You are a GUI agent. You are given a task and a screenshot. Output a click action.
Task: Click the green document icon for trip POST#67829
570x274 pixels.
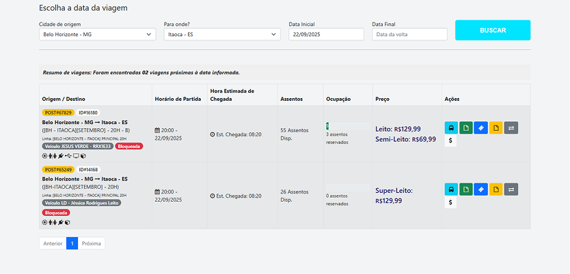466,127
